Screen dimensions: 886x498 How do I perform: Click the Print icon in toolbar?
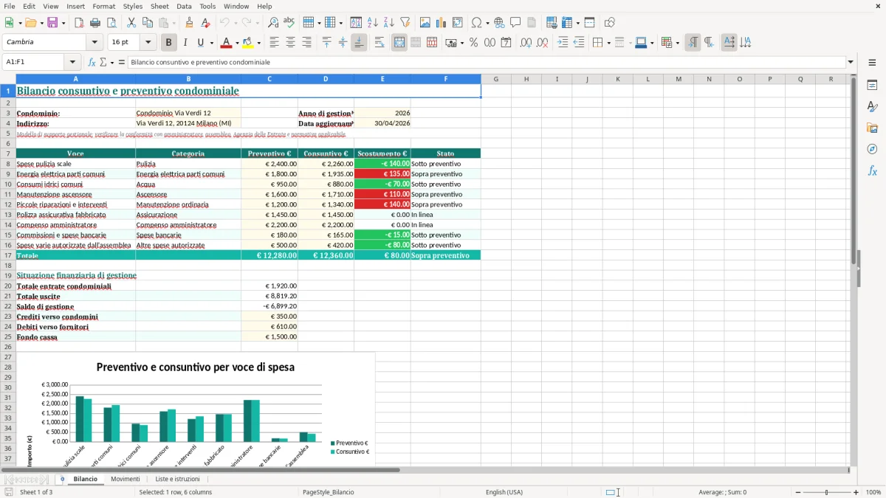click(95, 23)
